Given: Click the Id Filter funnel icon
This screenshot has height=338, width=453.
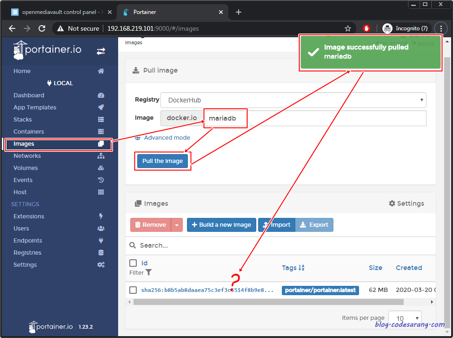Looking at the screenshot, I should (x=148, y=272).
